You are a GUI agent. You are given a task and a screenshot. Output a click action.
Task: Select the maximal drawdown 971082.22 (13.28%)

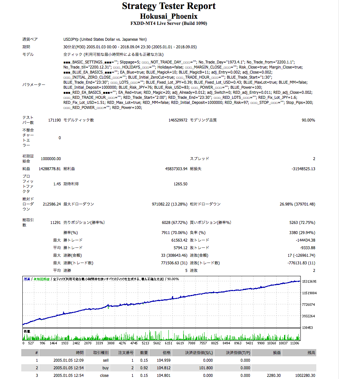(x=169, y=204)
